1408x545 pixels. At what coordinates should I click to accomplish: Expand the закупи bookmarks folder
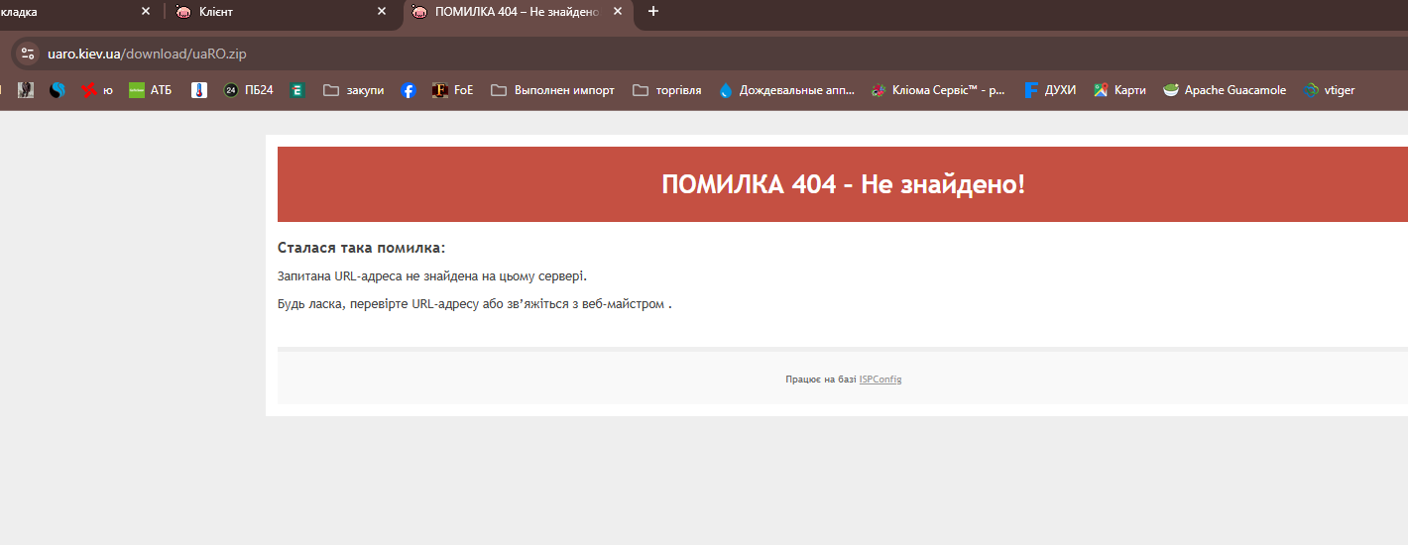[354, 90]
